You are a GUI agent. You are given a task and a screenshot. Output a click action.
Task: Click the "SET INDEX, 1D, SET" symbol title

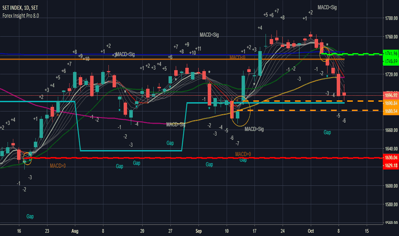[20, 8]
